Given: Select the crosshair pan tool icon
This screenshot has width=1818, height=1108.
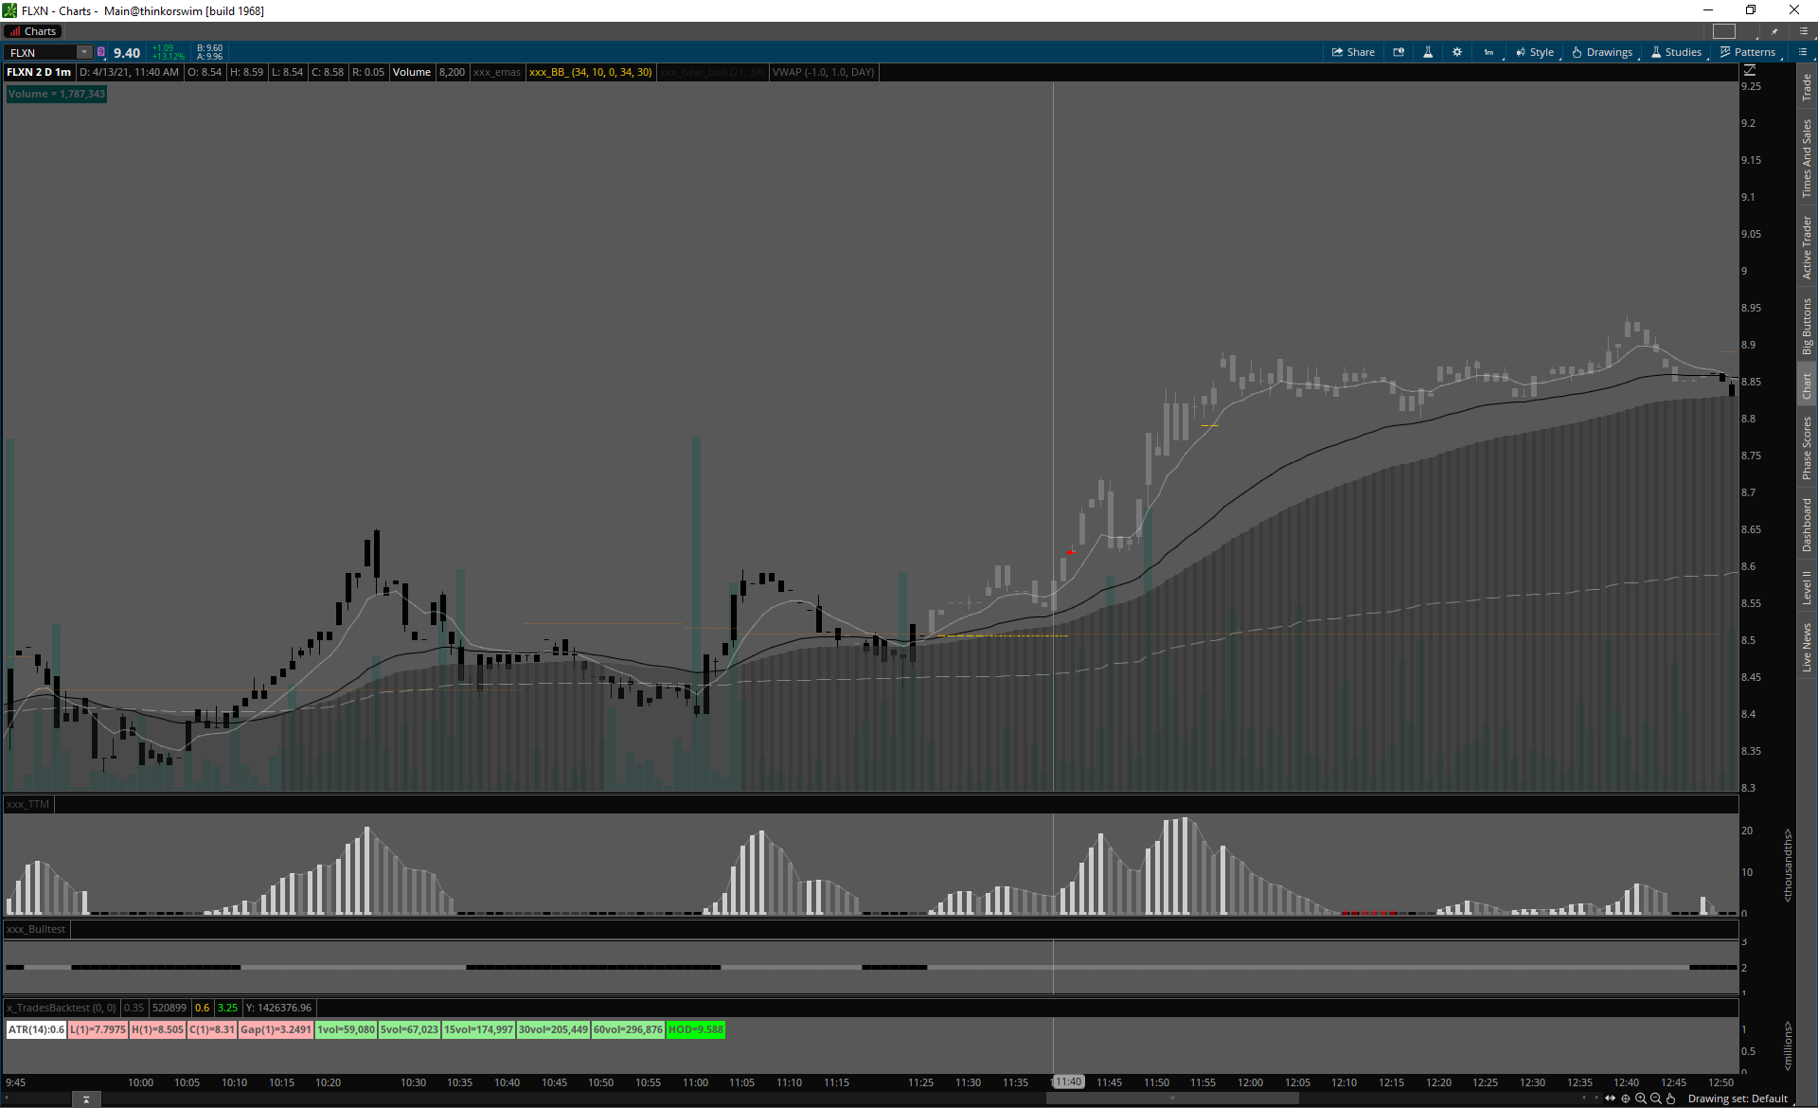Looking at the screenshot, I should tap(1626, 1099).
